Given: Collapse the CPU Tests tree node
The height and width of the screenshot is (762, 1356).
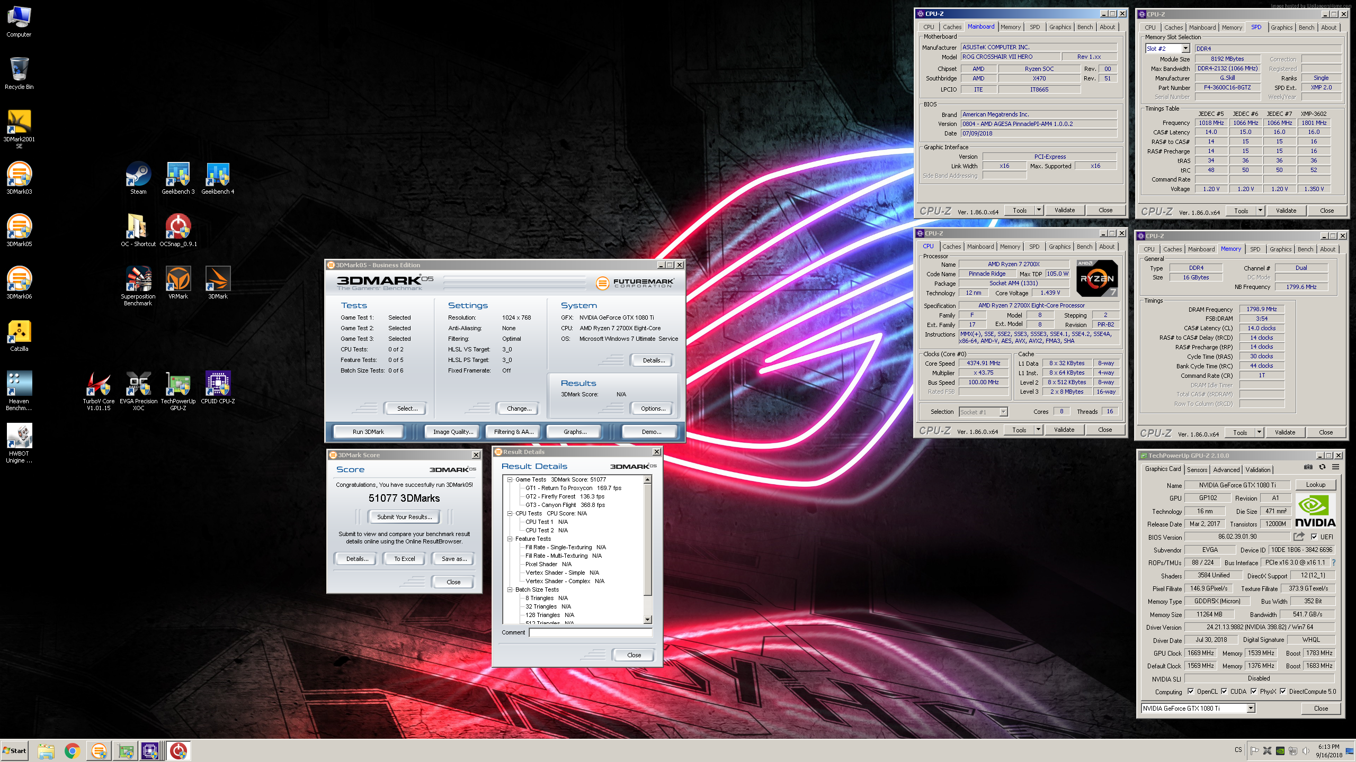Looking at the screenshot, I should point(510,513).
